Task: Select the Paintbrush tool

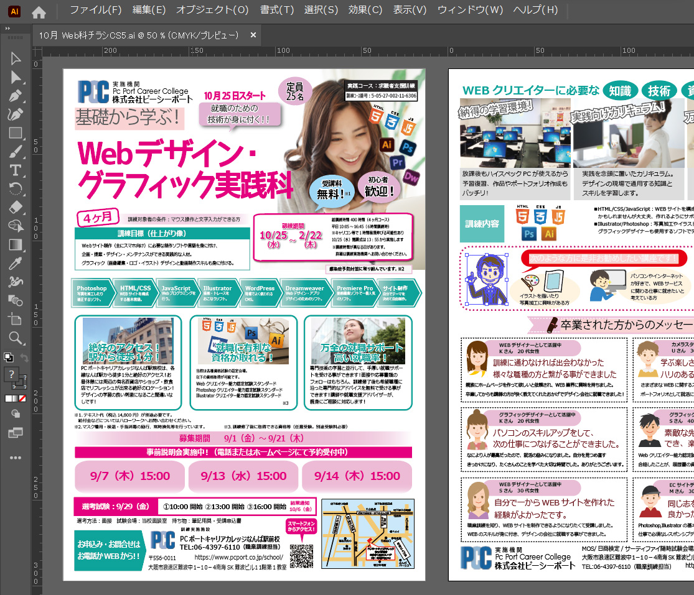Action: [x=16, y=152]
